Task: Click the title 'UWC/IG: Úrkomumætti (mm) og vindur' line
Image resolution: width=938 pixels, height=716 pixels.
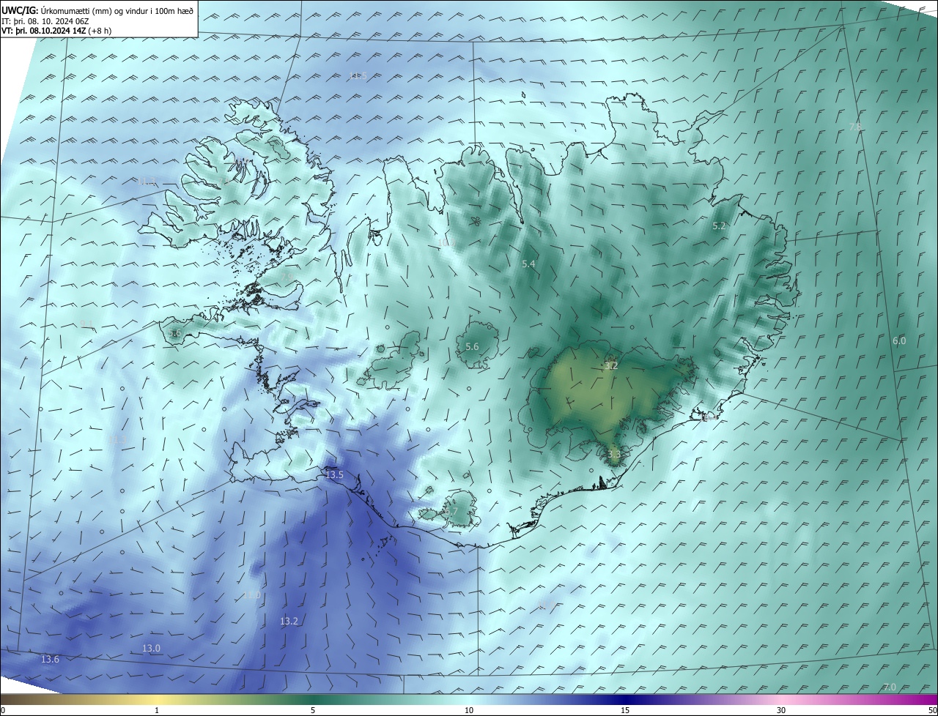Action: (97, 11)
